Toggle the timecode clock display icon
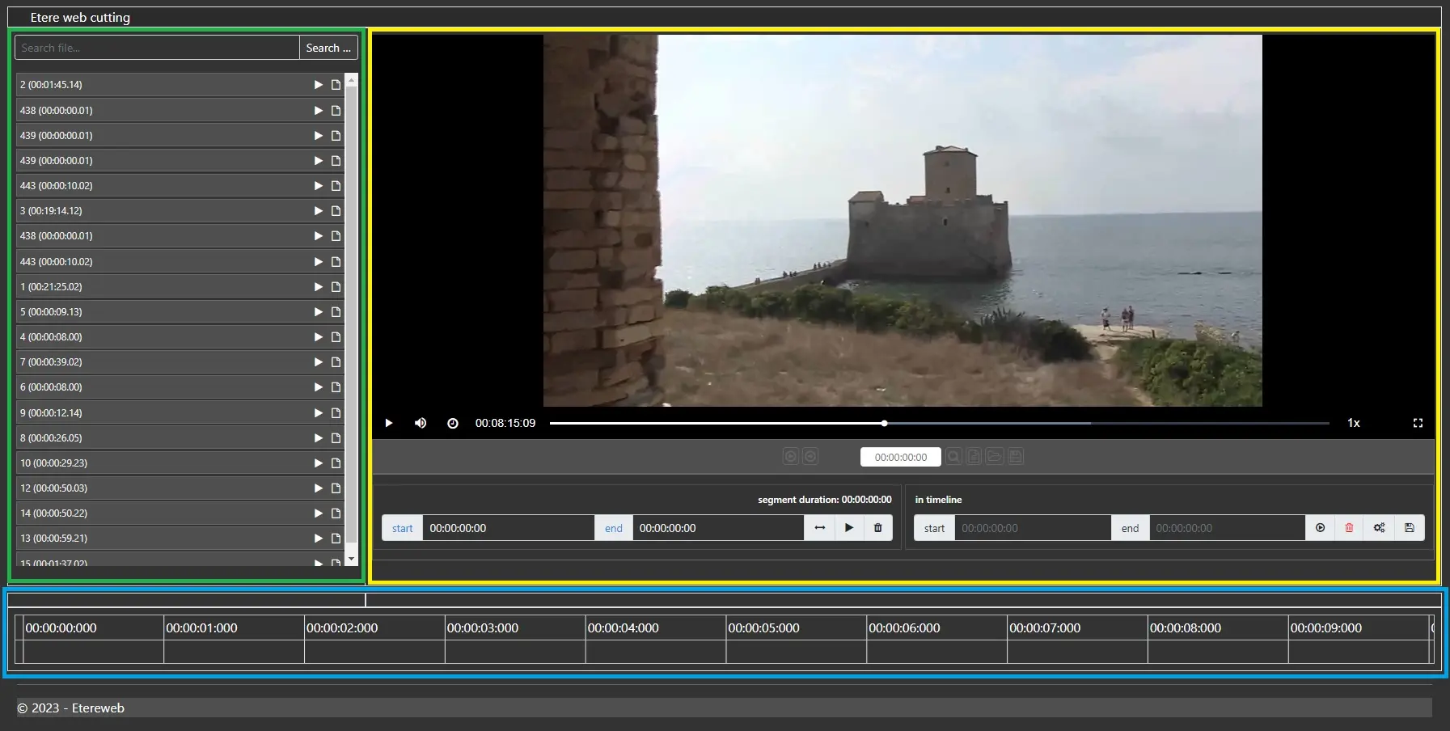 coord(453,423)
